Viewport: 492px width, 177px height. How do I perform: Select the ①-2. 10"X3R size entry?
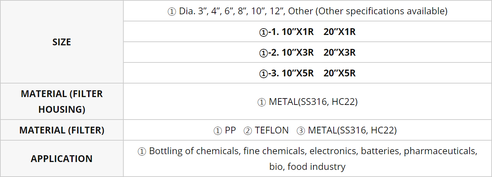click(286, 52)
